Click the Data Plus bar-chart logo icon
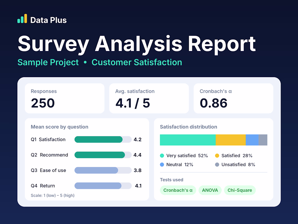 coord(22,18)
